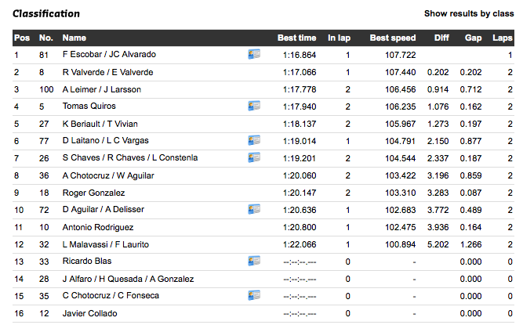Click the Diff column header
Viewport: 523px width, 332px height.
pos(441,38)
